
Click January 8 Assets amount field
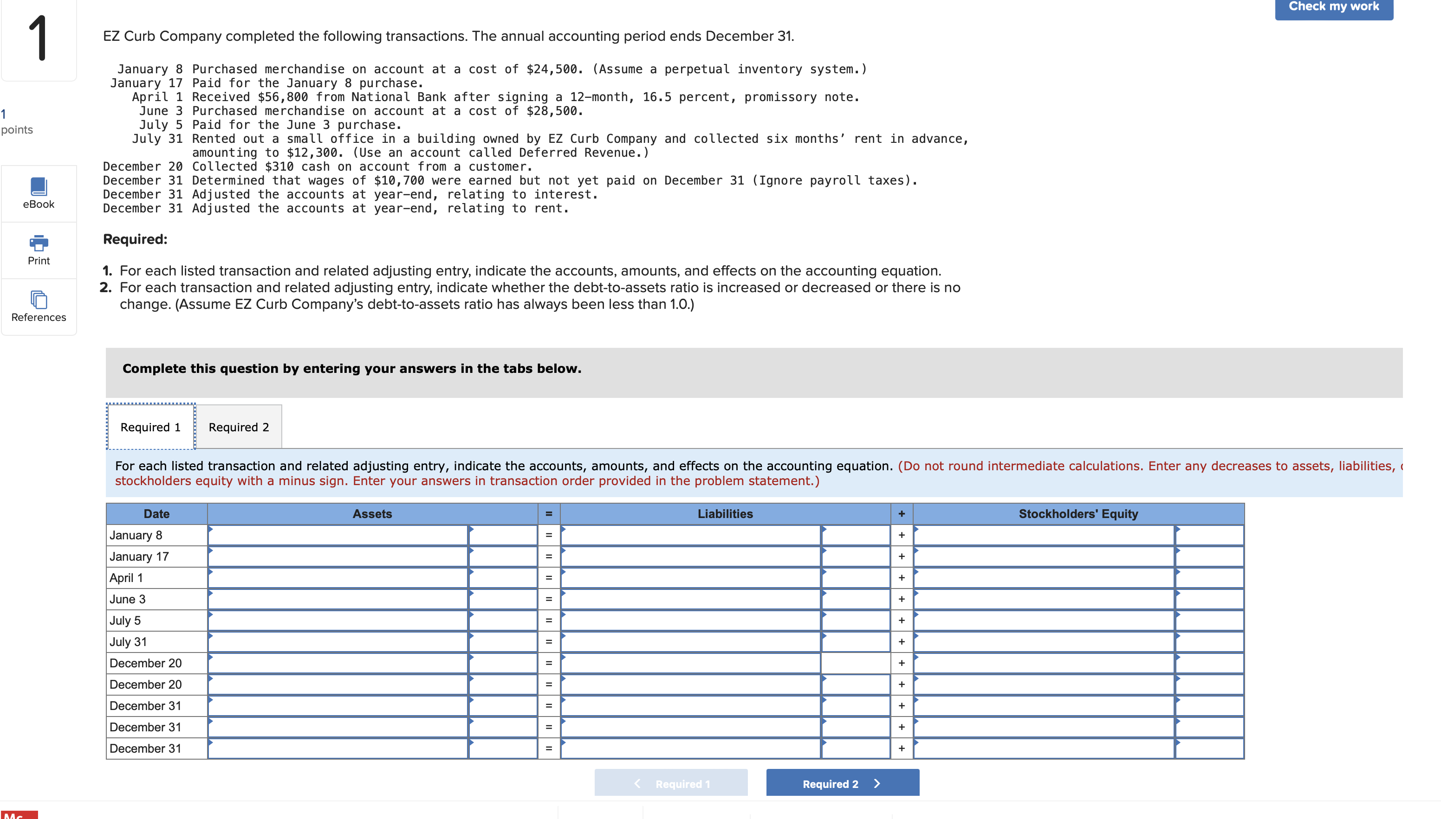tap(503, 536)
